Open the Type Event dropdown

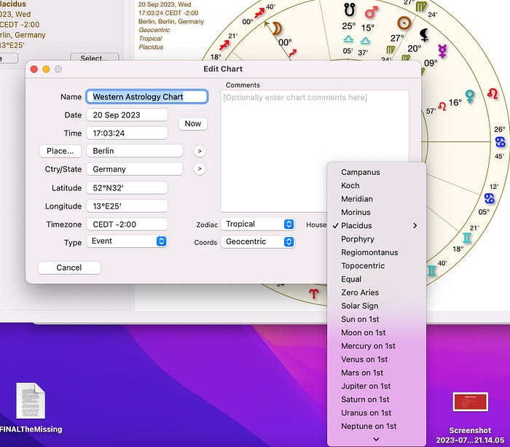[x=127, y=241]
